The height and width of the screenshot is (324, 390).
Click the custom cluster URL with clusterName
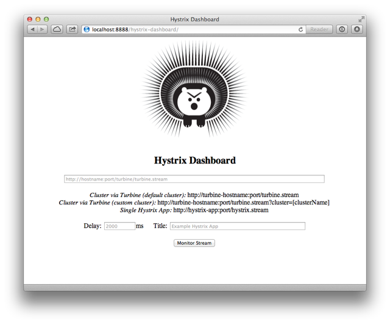(243, 203)
